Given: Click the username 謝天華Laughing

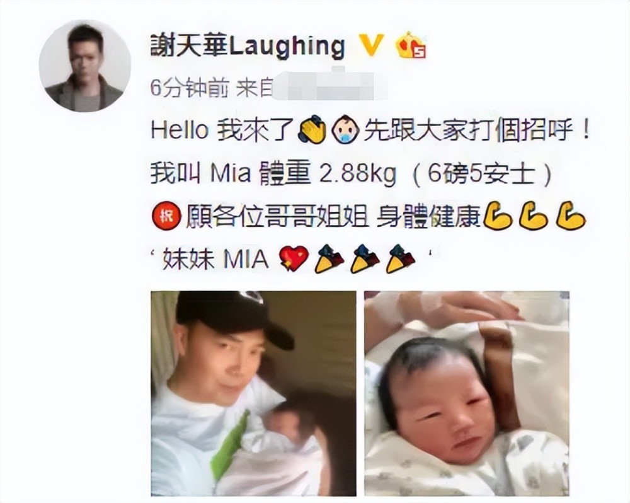Looking at the screenshot, I should [248, 46].
